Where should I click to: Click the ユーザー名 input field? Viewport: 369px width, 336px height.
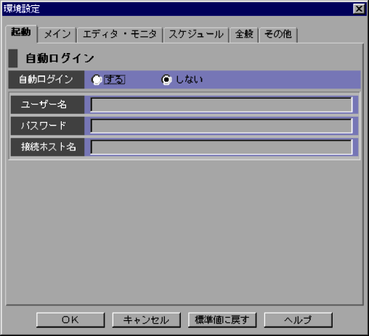click(x=222, y=105)
